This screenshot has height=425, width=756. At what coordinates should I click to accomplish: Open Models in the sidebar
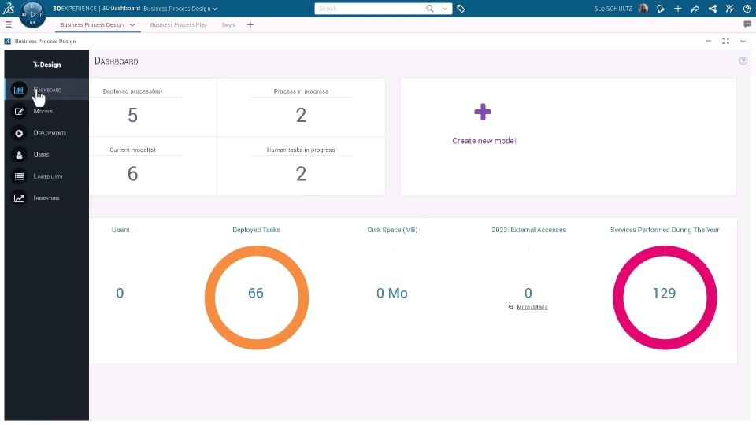[x=46, y=111]
